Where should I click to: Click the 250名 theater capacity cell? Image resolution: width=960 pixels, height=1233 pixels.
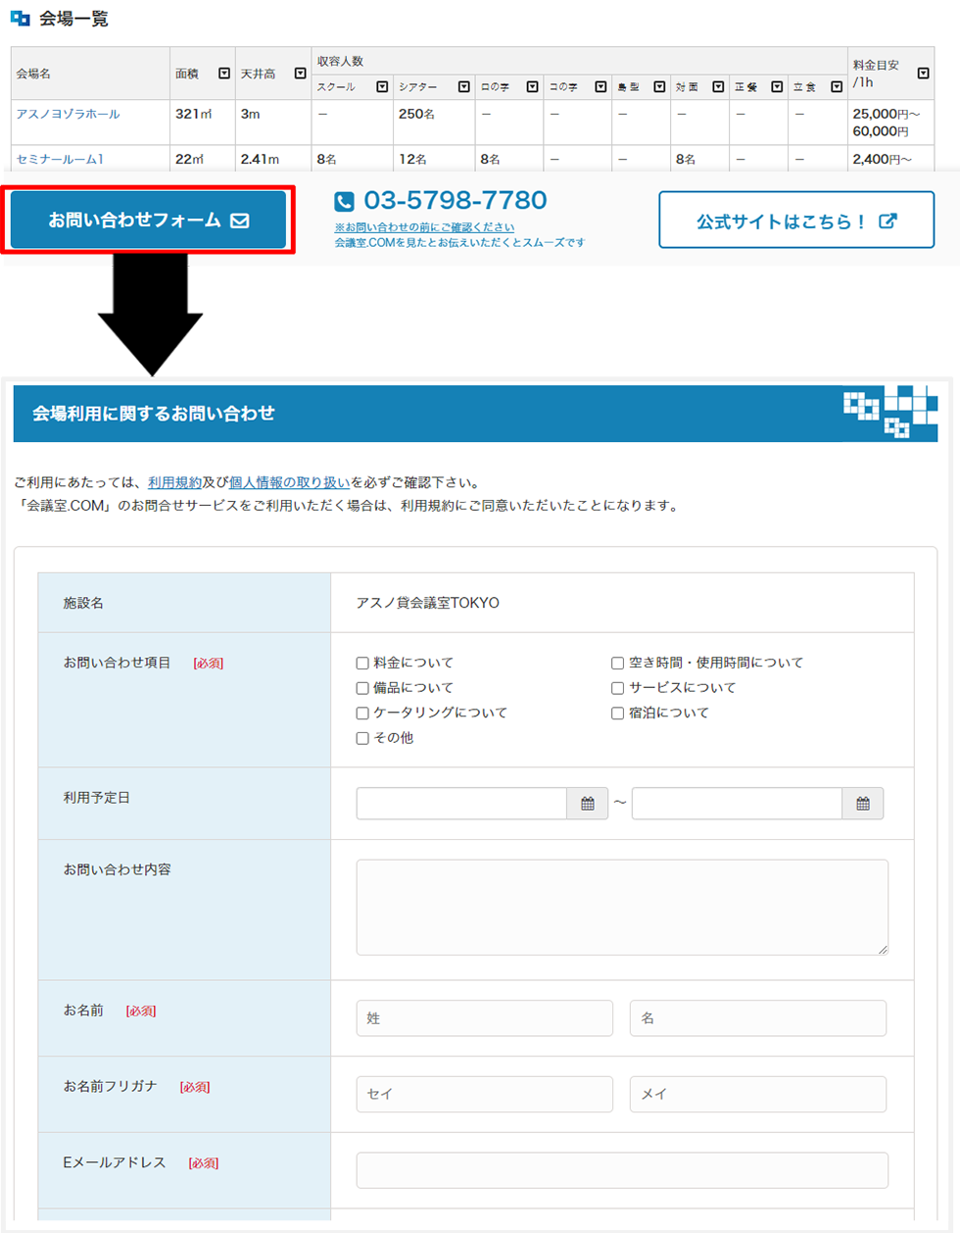point(434,123)
